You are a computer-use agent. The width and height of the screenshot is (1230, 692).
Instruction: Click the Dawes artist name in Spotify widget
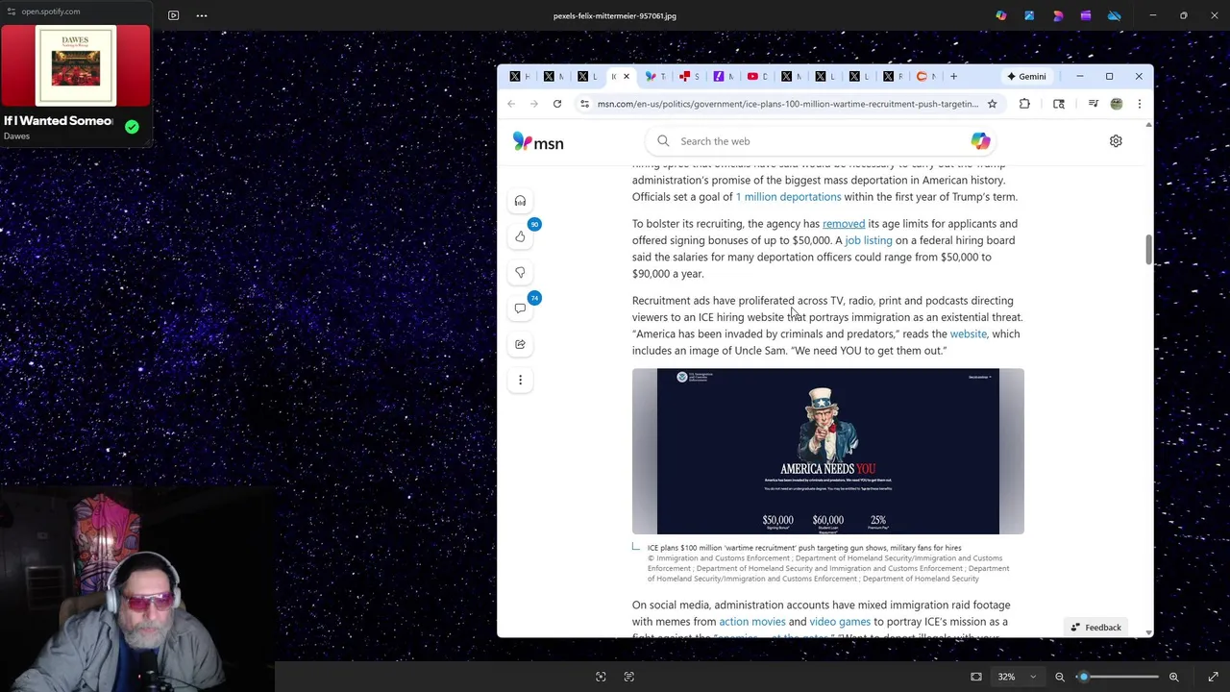pyautogui.click(x=16, y=136)
